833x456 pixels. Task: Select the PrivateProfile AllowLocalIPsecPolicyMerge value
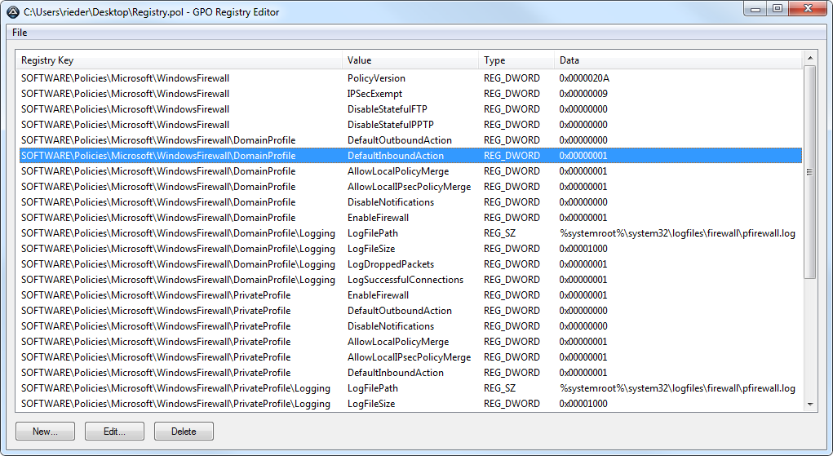tap(409, 357)
